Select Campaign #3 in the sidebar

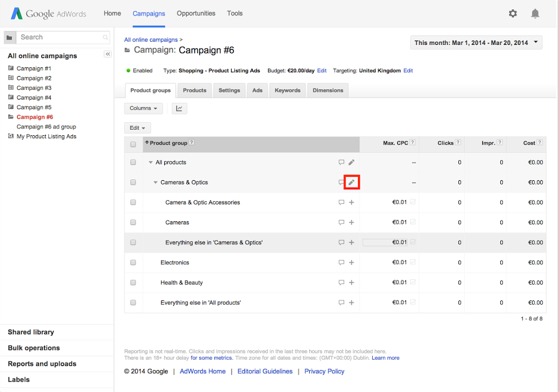click(x=34, y=88)
